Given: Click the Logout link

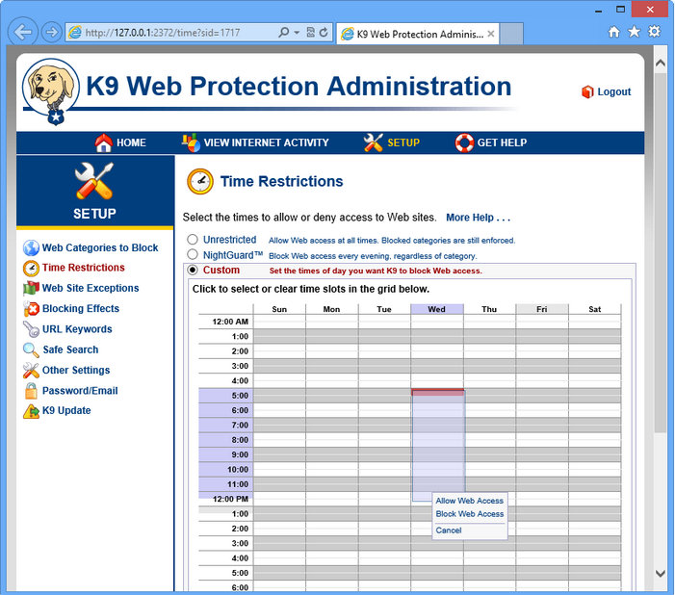Looking at the screenshot, I should pos(614,91).
